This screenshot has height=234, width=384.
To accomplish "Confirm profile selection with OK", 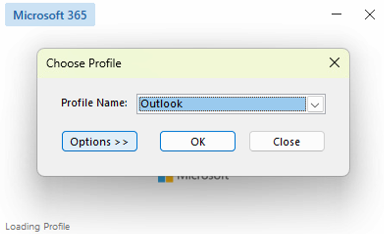I will point(198,142).
